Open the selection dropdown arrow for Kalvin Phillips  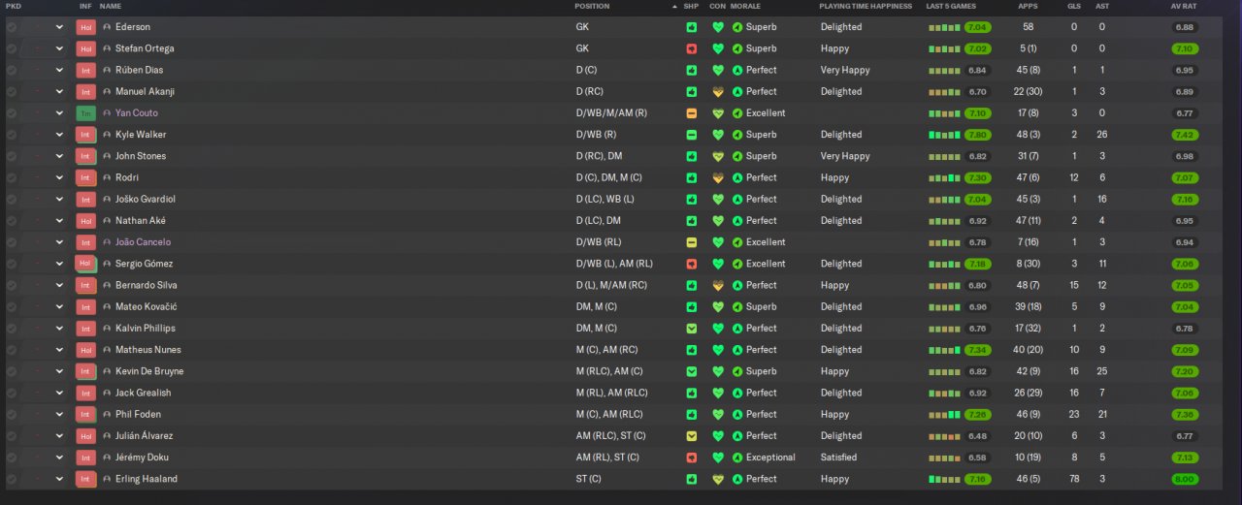pos(59,329)
